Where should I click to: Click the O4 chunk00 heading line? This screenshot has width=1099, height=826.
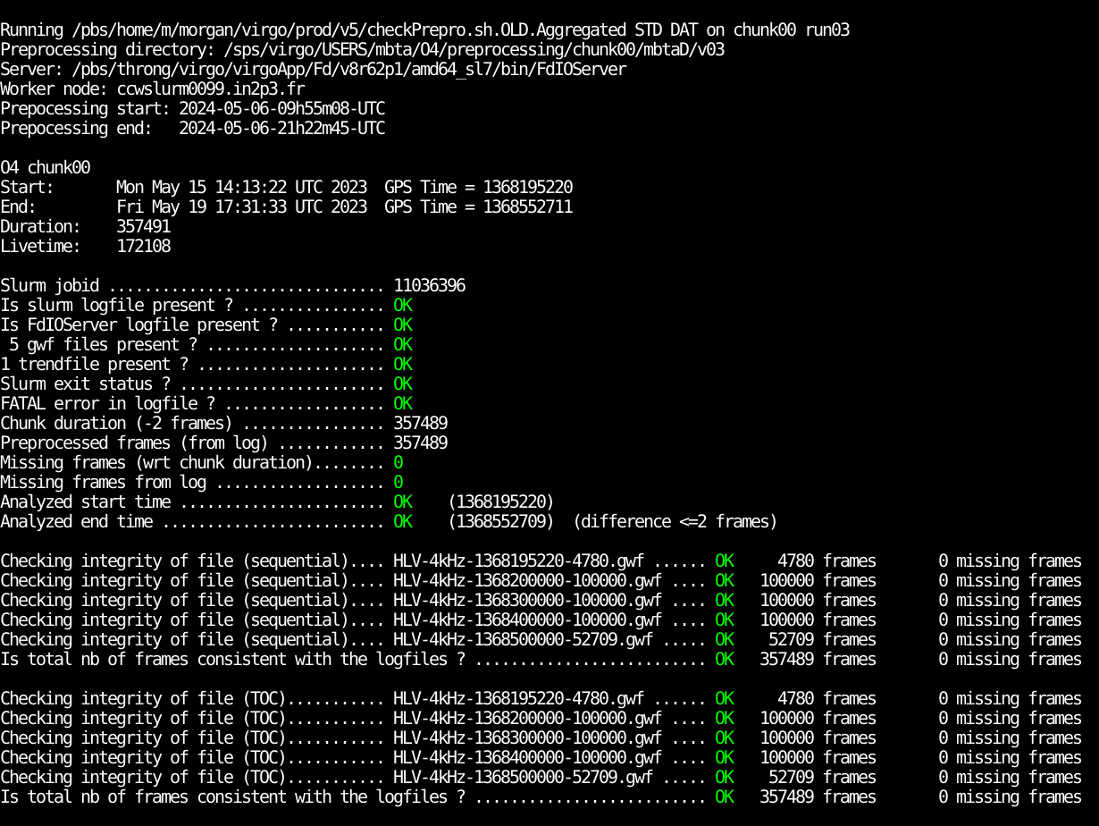(45, 168)
